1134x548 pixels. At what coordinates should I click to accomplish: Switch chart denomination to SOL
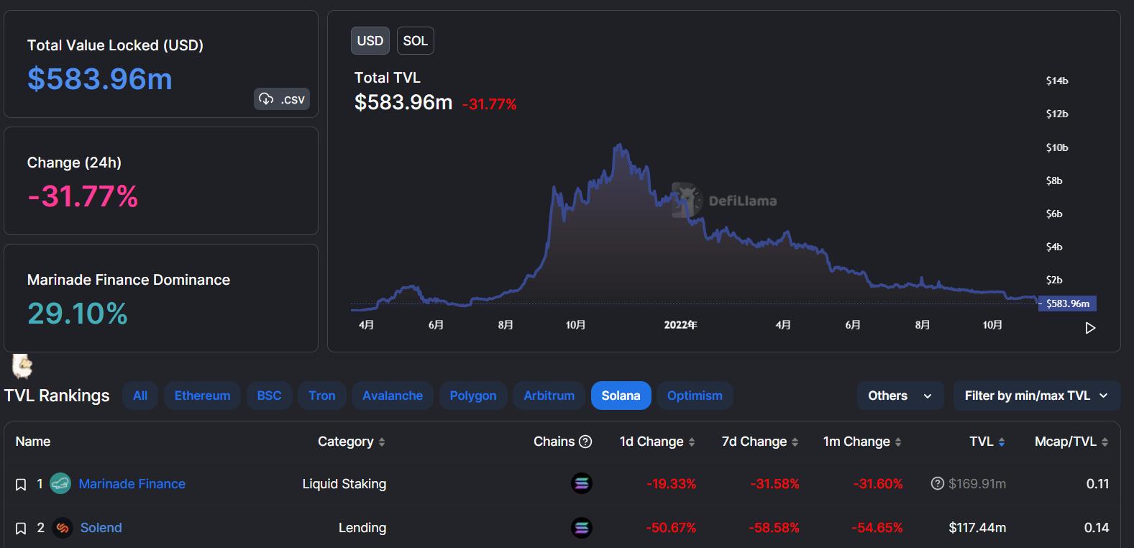tap(415, 41)
